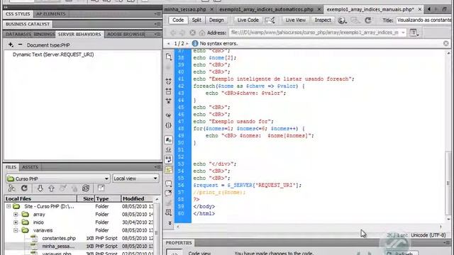Remove Comment icon in coding toolbar

169,193
